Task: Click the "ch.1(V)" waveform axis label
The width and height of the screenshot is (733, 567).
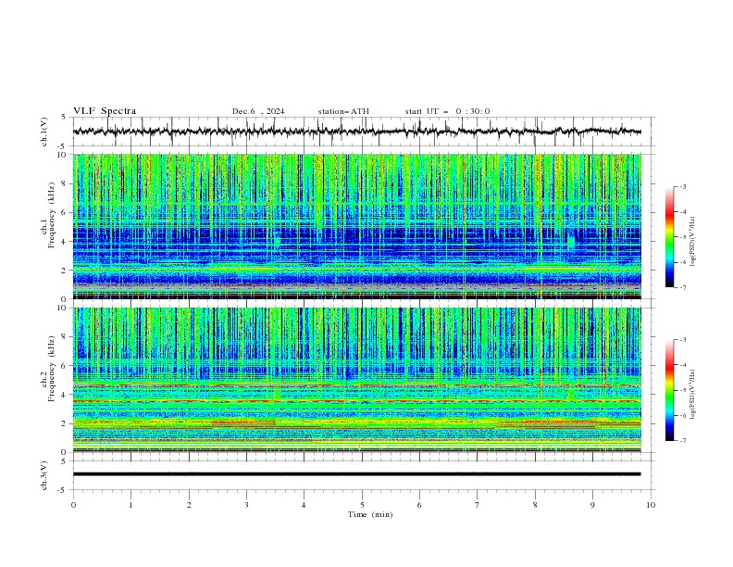Action: [x=44, y=132]
